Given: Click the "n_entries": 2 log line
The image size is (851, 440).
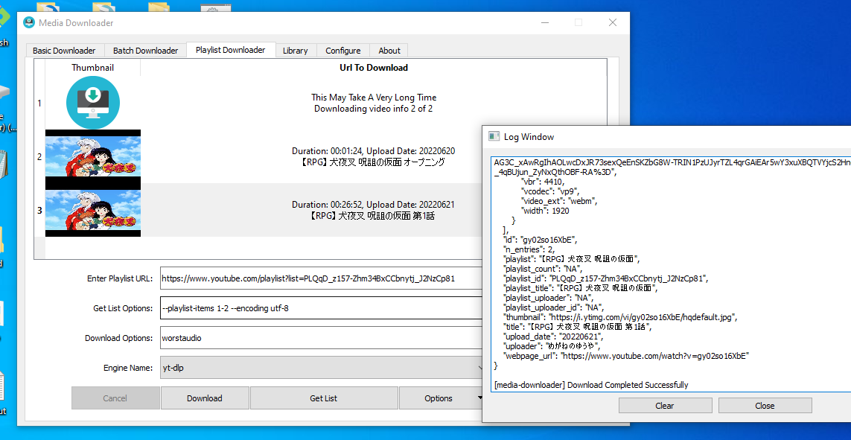Looking at the screenshot, I should [531, 249].
